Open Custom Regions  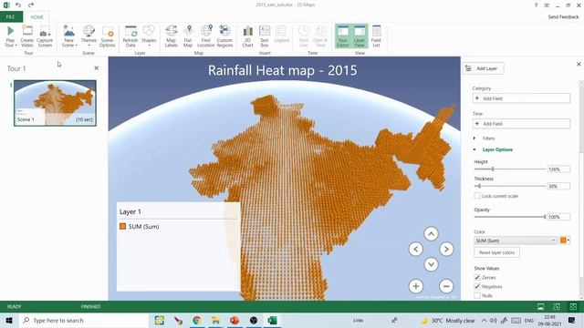pyautogui.click(x=224, y=36)
